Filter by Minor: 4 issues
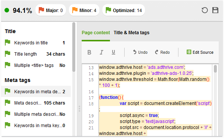224x138 pixels. pos(84,10)
